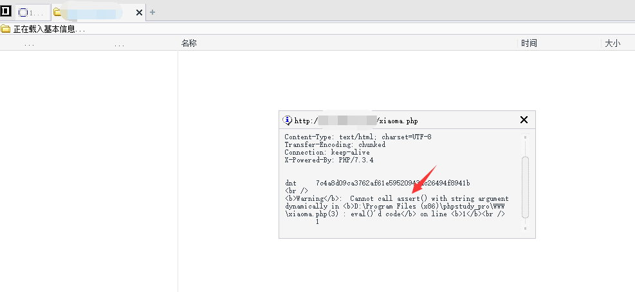Click the Content-Type header line

(x=358, y=137)
